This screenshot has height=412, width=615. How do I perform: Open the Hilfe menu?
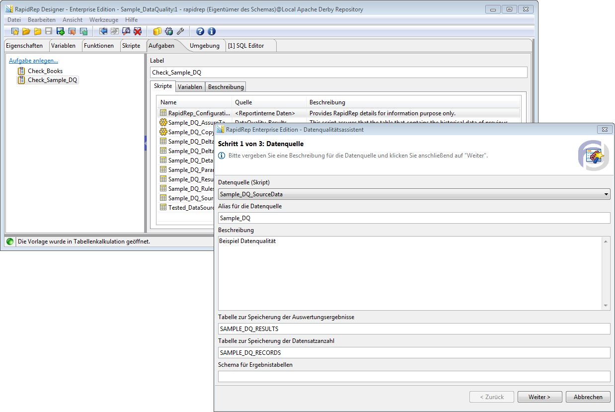[132, 19]
